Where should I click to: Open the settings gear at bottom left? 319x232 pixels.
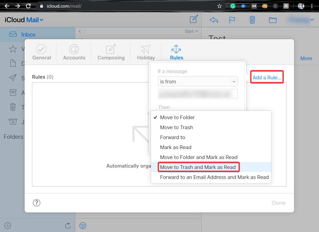pos(8,225)
